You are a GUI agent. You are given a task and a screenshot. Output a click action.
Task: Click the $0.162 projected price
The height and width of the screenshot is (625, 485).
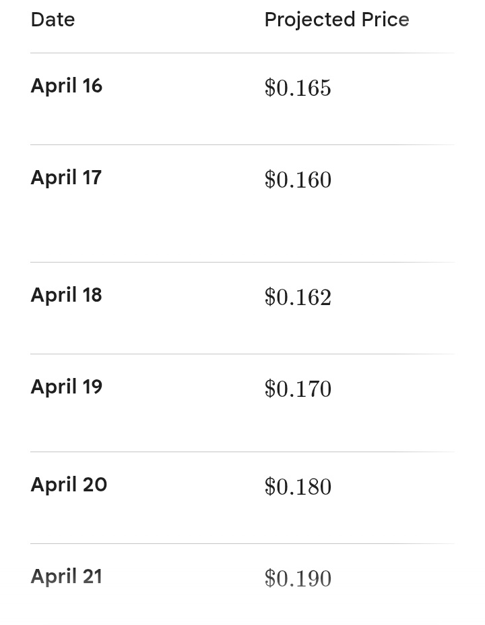[x=298, y=297]
